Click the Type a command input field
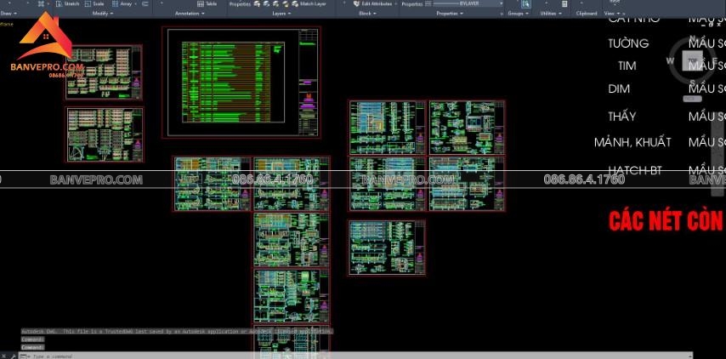Viewport: 726px width, 359px height. click(x=356, y=356)
